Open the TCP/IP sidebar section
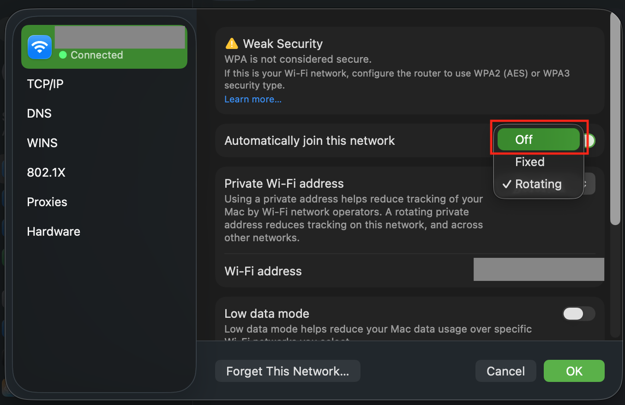This screenshot has width=625, height=405. pos(45,84)
